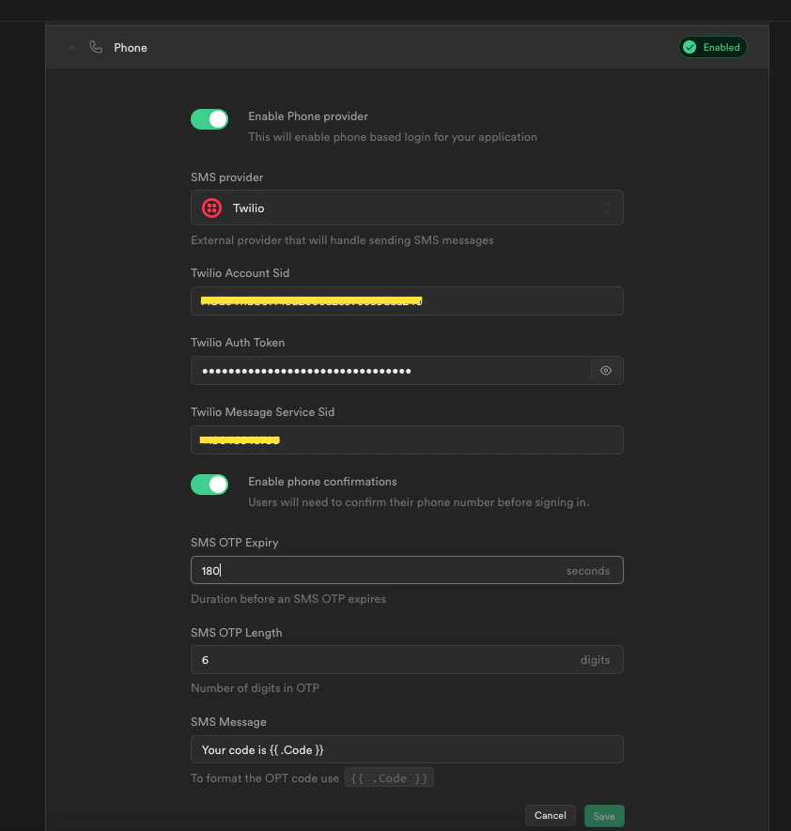The width and height of the screenshot is (791, 831).
Task: Edit the SMS Message template field
Action: point(407,749)
